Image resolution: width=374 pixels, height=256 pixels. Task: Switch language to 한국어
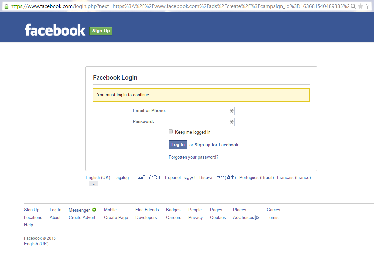click(155, 177)
